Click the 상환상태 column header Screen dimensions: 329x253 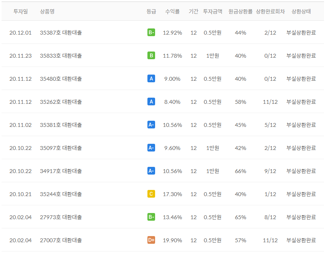point(301,12)
